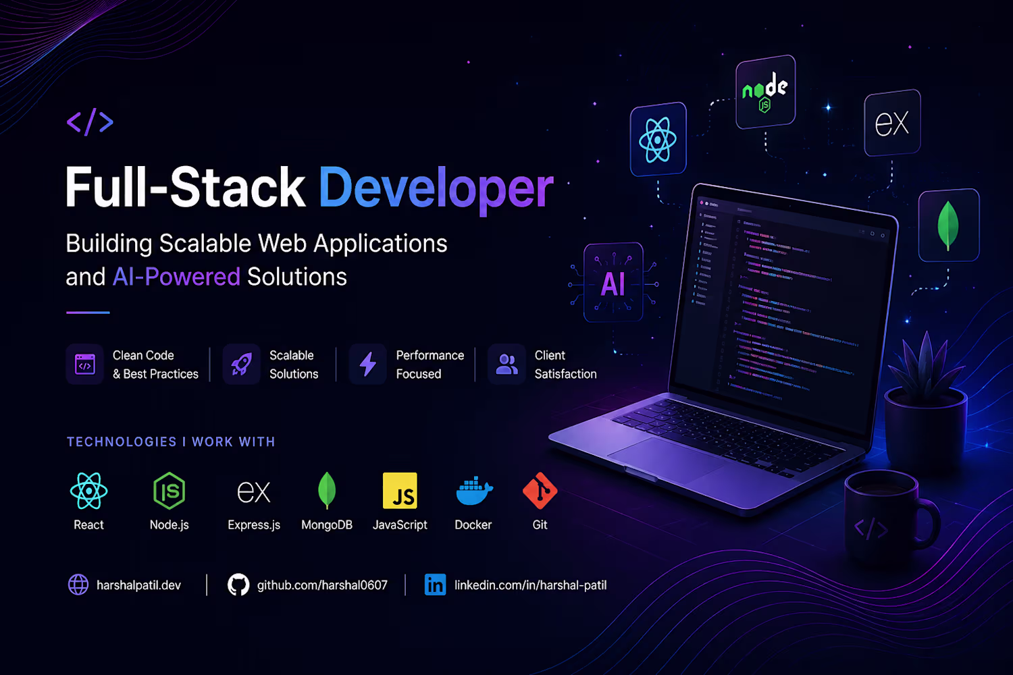Select the "Scalable Solutions" label text

tap(294, 364)
